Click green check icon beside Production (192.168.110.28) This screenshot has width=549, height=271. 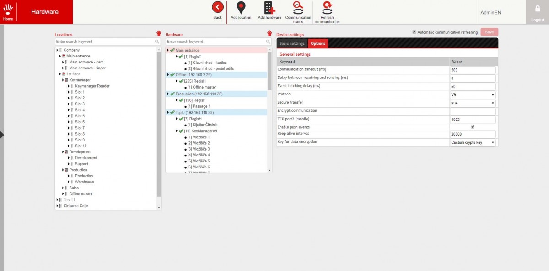[172, 94]
